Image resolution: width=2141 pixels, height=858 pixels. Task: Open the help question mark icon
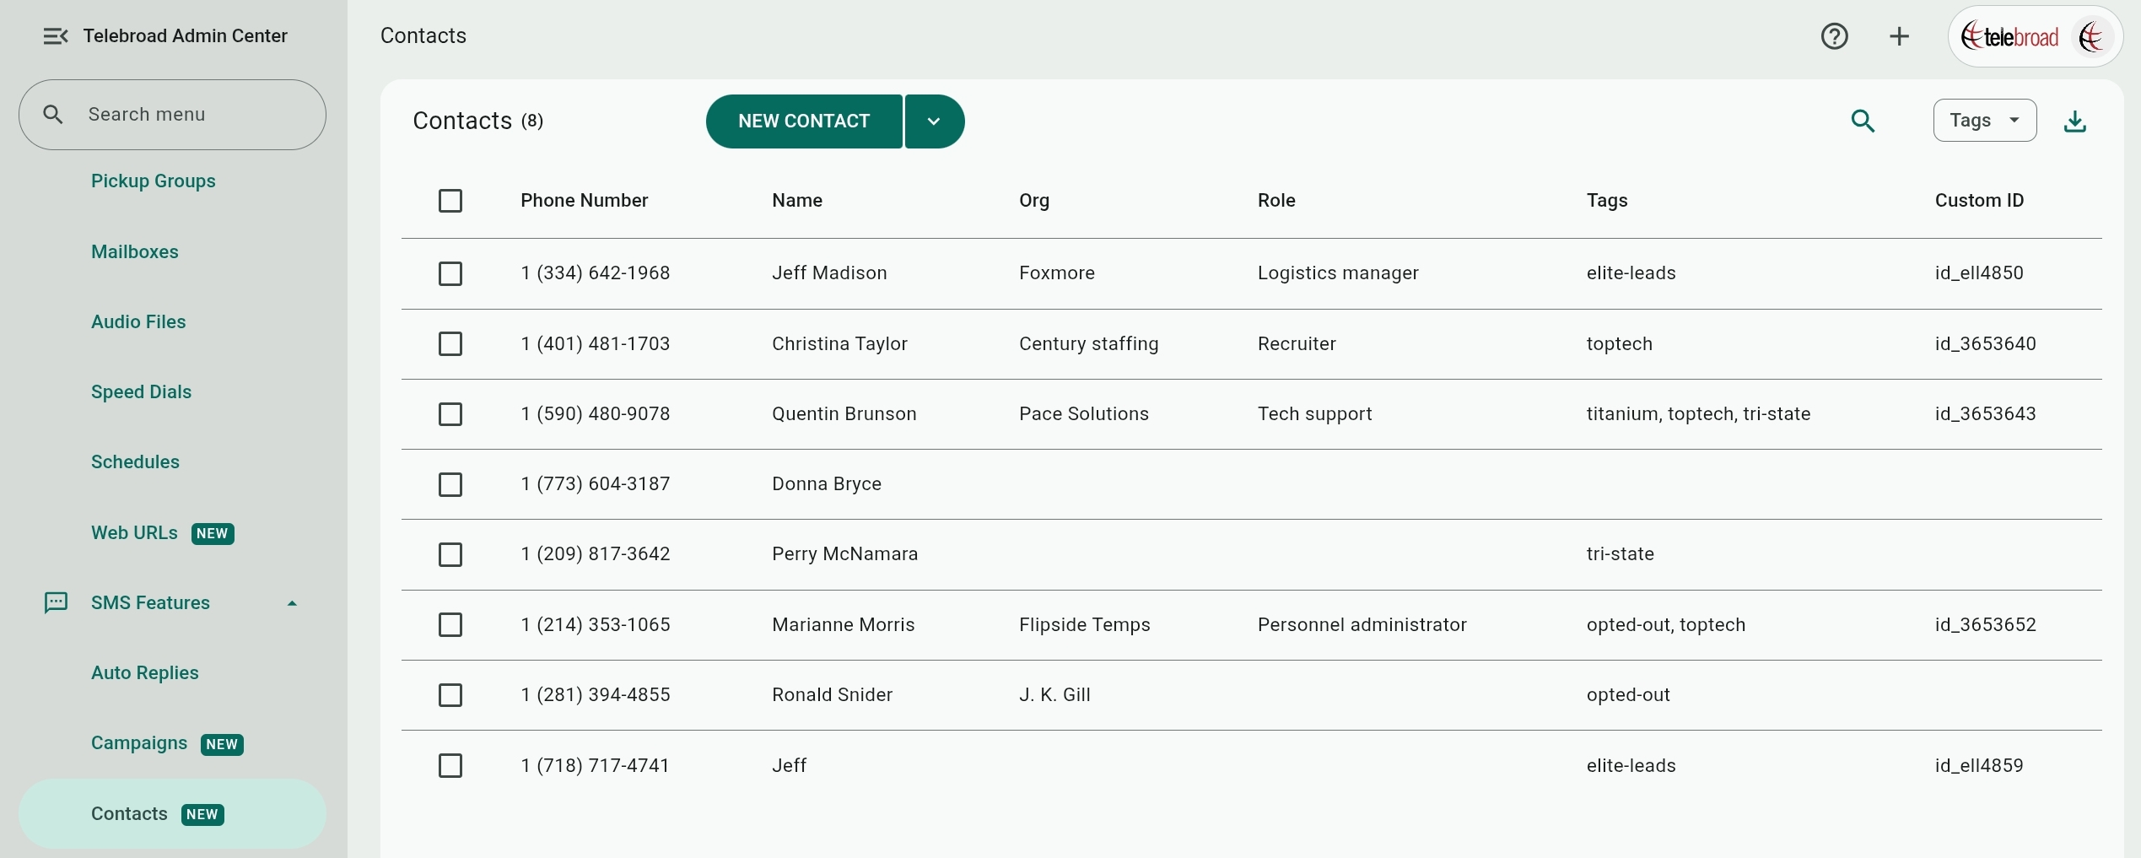(x=1834, y=36)
